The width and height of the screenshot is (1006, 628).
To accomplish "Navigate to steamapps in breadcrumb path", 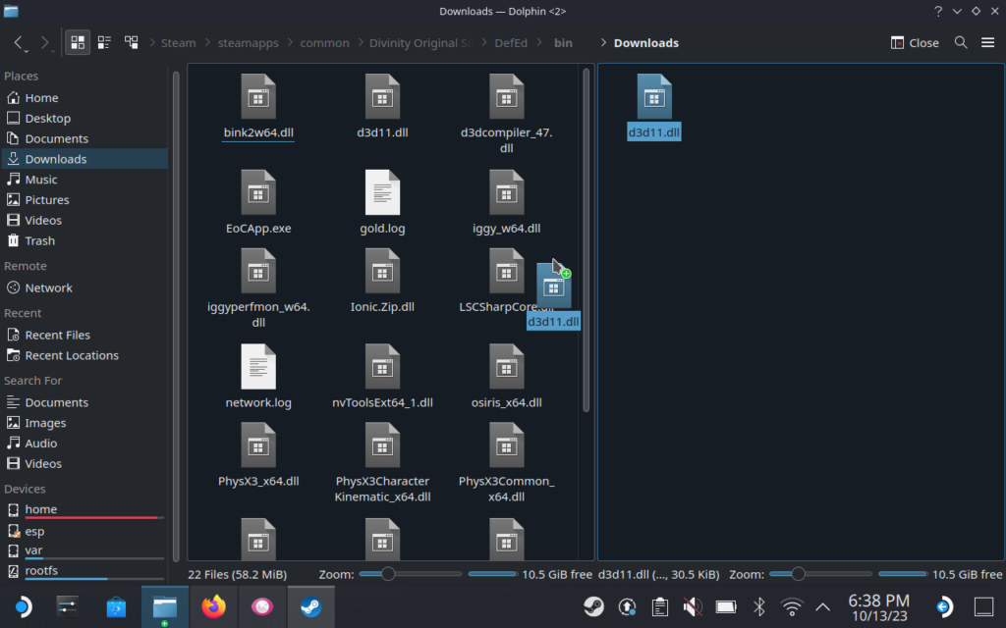I will (249, 43).
